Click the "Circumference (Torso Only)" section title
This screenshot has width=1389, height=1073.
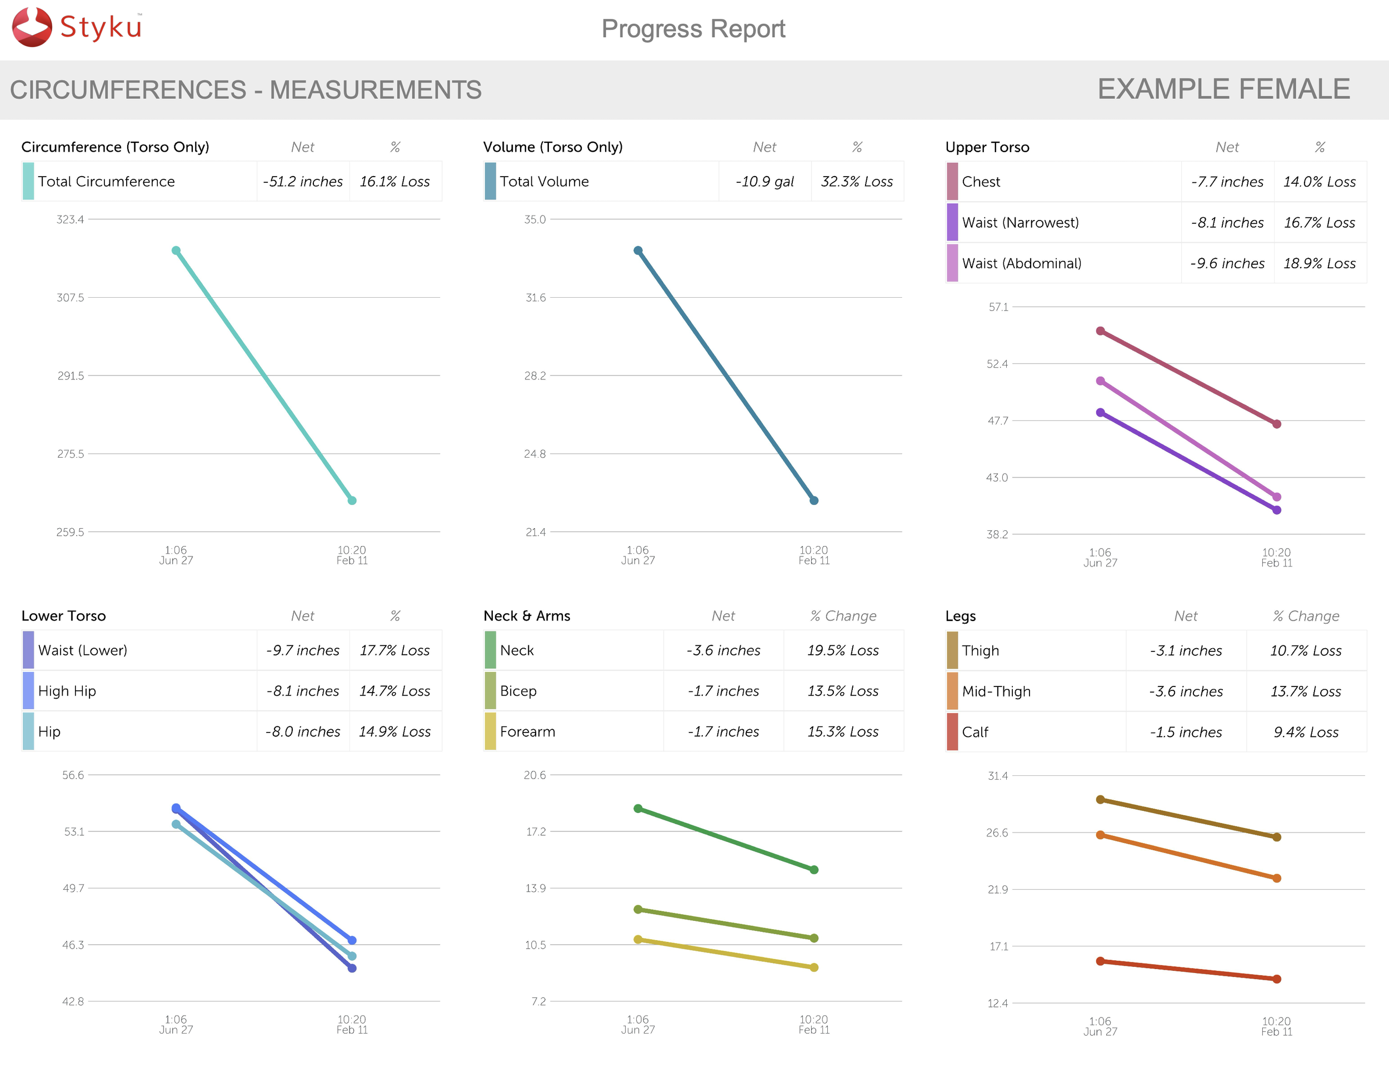click(115, 147)
